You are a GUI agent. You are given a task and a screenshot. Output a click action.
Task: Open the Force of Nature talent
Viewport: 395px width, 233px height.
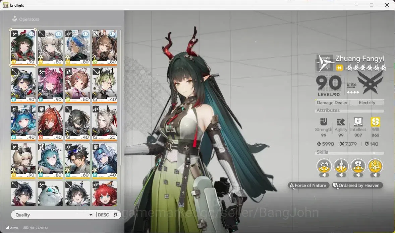tap(308, 185)
